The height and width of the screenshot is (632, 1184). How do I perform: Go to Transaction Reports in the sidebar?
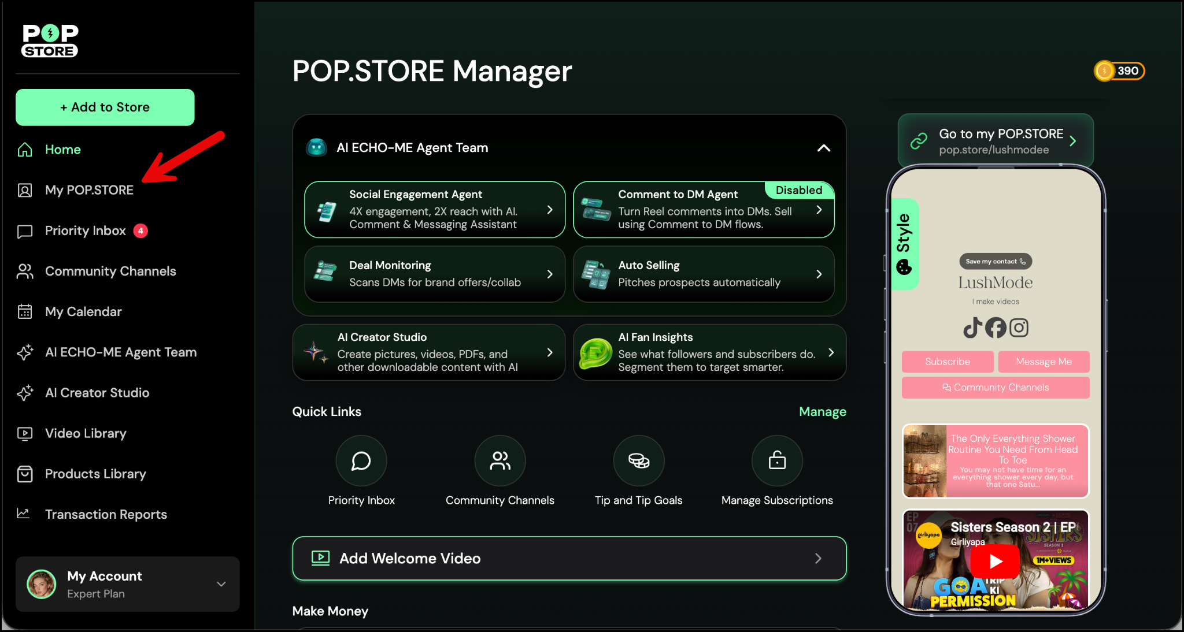[106, 514]
